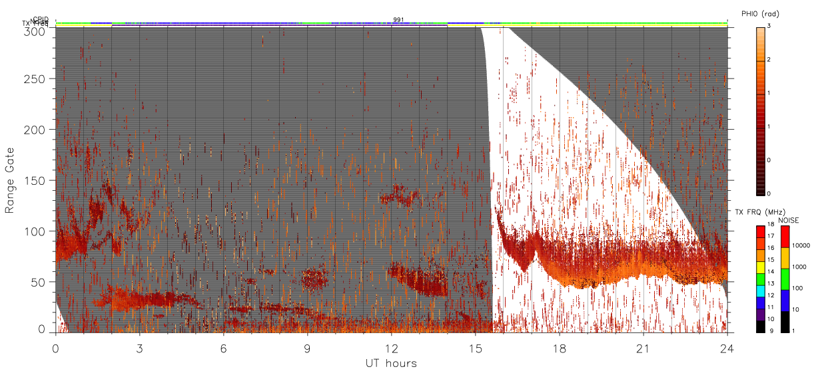Image resolution: width=818 pixels, height=377 pixels.
Task: Click the PHI0 colorbar label '2'
Action: pyautogui.click(x=768, y=60)
